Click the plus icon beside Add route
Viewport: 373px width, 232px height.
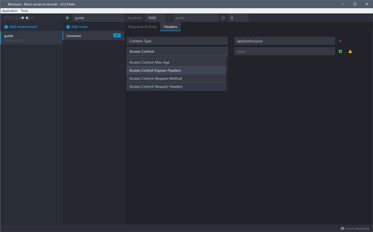coord(68,27)
